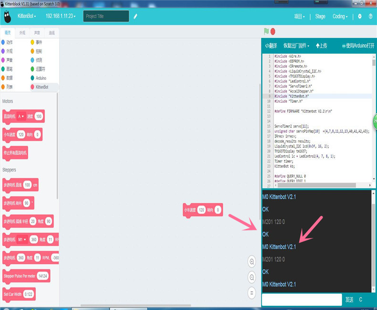This screenshot has height=310, width=377.
Task: Click the 上传 upload button
Action: pos(321,46)
